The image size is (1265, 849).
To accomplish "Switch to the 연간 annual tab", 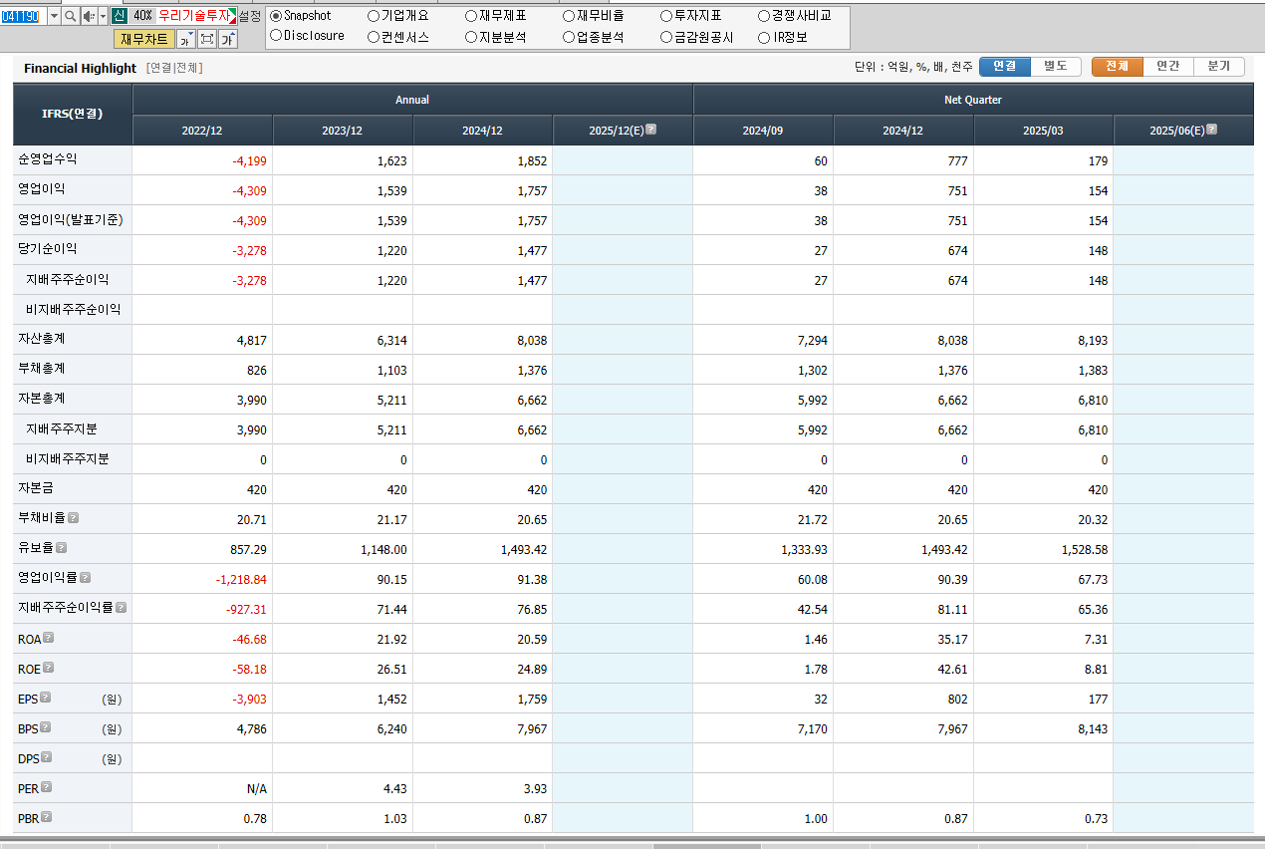I will coord(1168,66).
